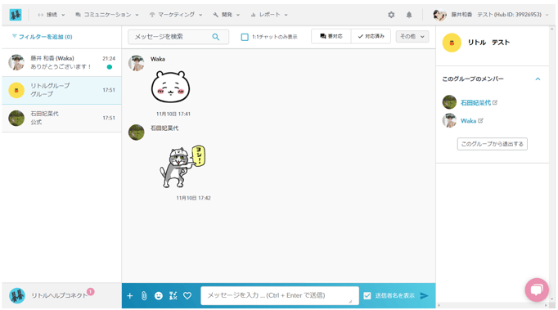Click the plus icon in message bar
The width and height of the screenshot is (558, 310).
(x=130, y=296)
